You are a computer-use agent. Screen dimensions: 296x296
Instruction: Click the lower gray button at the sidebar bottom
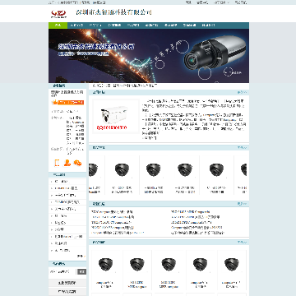67,291
